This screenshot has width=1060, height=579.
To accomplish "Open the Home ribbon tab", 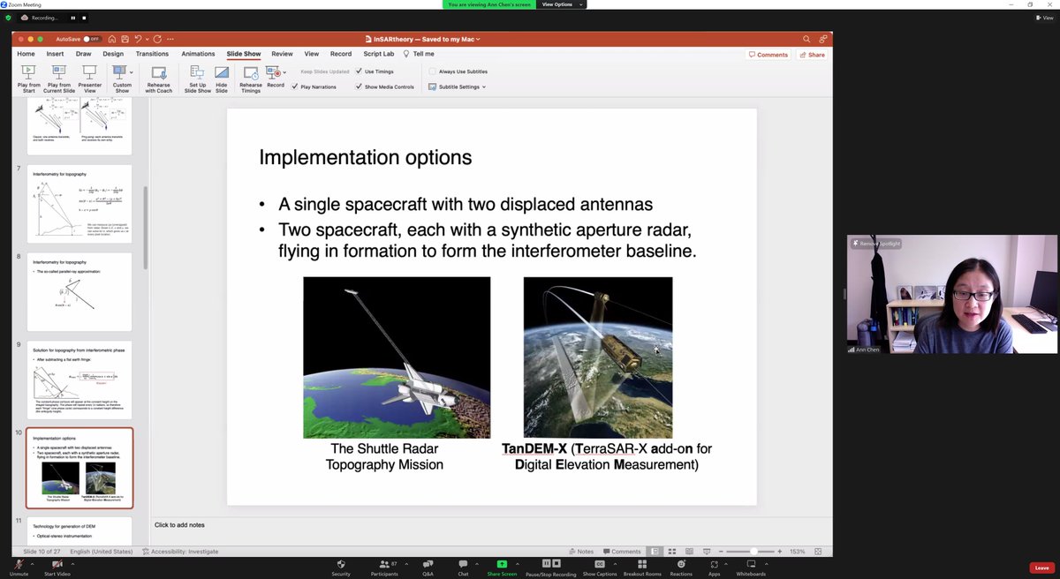I will click(x=26, y=54).
